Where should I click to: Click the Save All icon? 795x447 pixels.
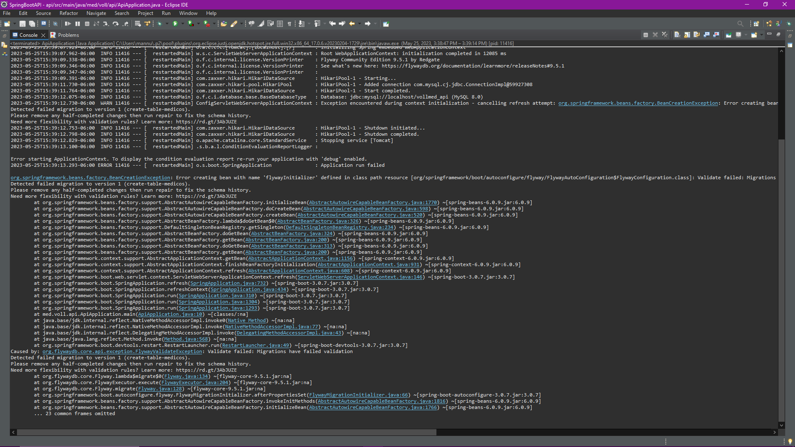pos(32,24)
